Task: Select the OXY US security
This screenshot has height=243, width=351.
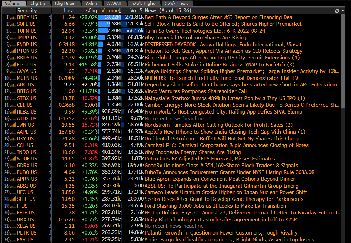Action: (x=25, y=139)
